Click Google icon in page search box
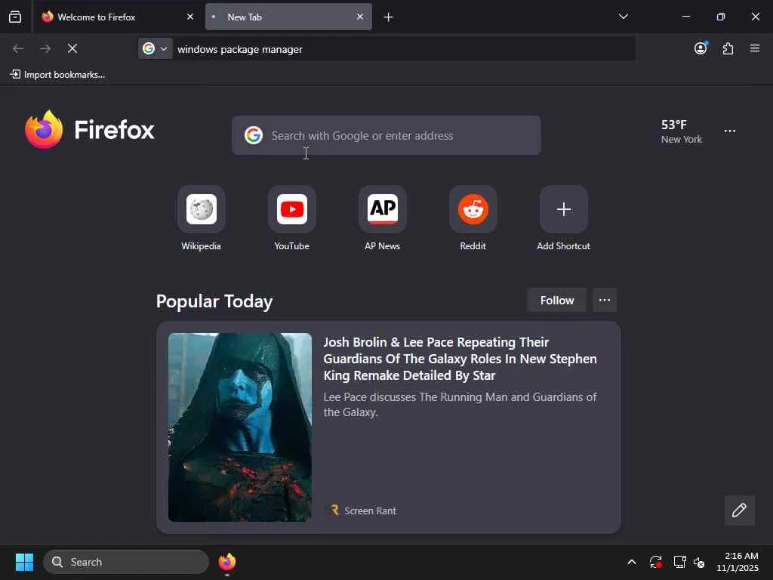Image resolution: width=773 pixels, height=580 pixels. [254, 135]
